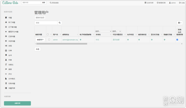Open the locale (本地化) select dropdown
The width and height of the screenshot is (186, 108).
(103, 31)
